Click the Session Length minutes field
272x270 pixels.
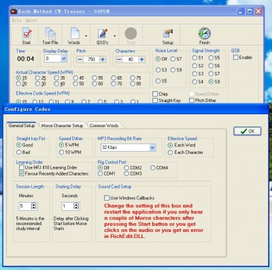[x=25, y=206]
